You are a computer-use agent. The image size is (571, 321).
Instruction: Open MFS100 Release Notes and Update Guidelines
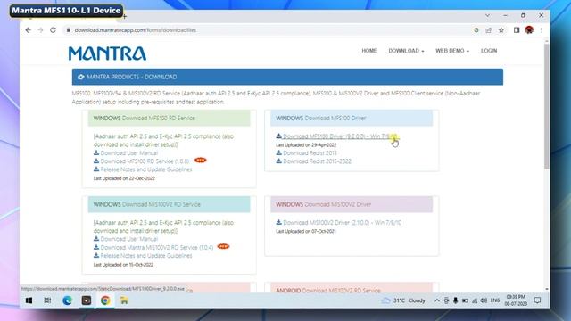tap(146, 169)
